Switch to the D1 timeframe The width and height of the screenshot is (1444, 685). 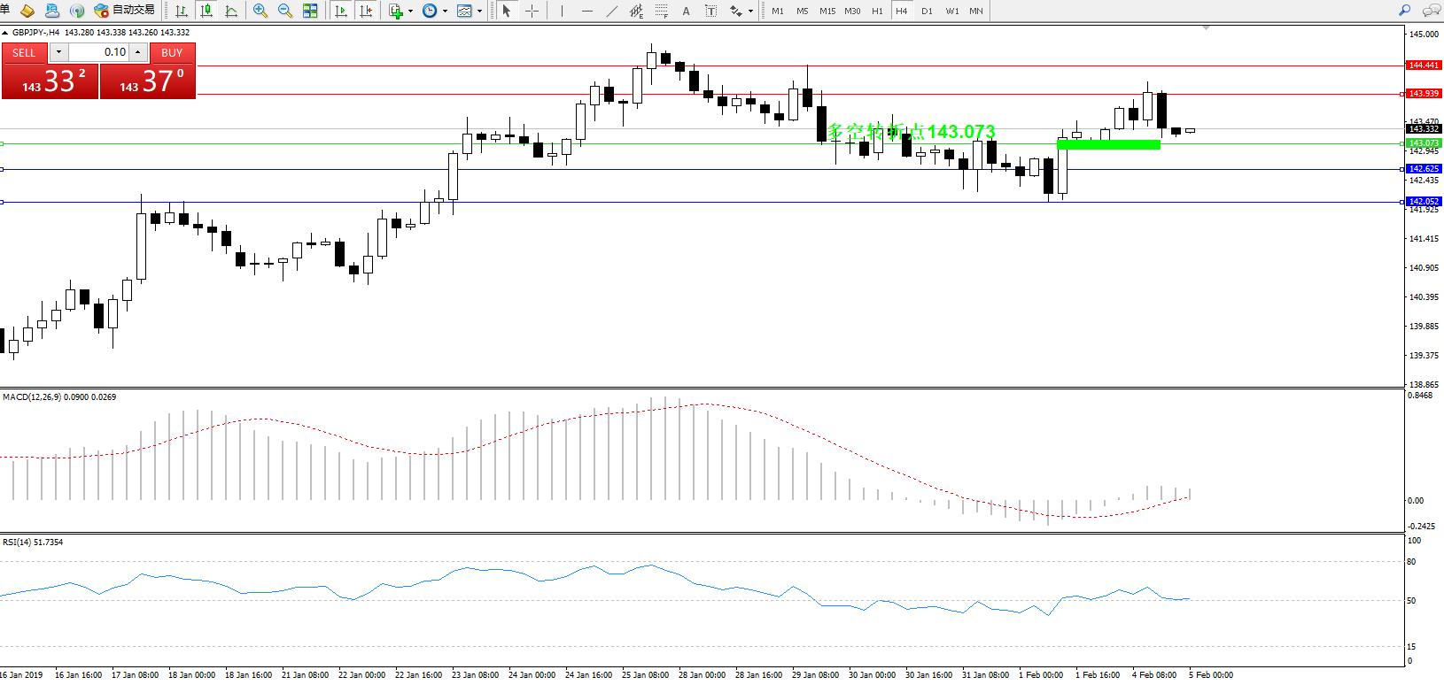click(927, 11)
